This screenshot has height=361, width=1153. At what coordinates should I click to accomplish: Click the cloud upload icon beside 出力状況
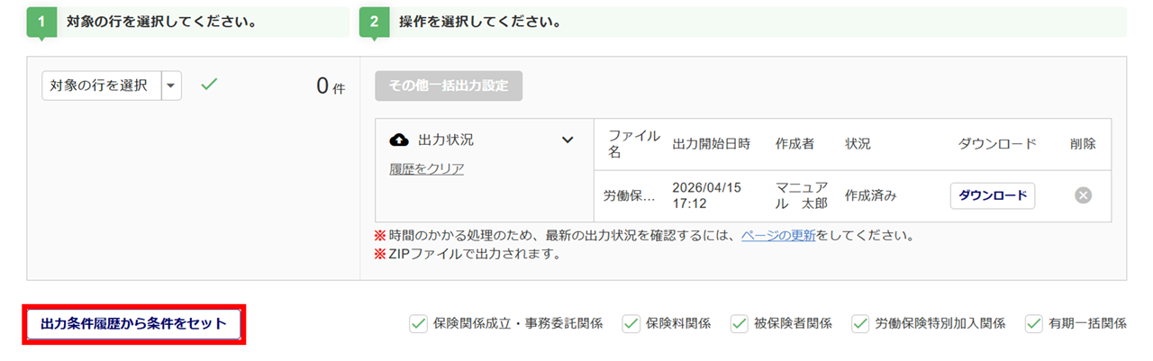tap(399, 140)
